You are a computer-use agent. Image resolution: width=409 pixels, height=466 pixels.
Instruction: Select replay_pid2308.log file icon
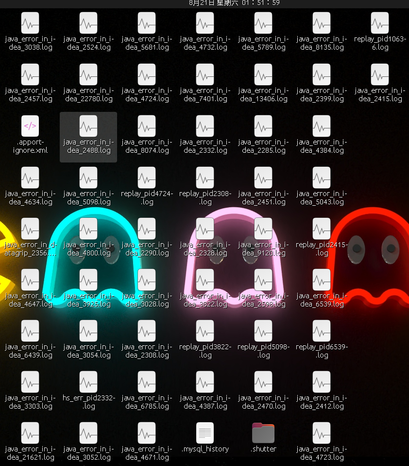[x=205, y=178]
